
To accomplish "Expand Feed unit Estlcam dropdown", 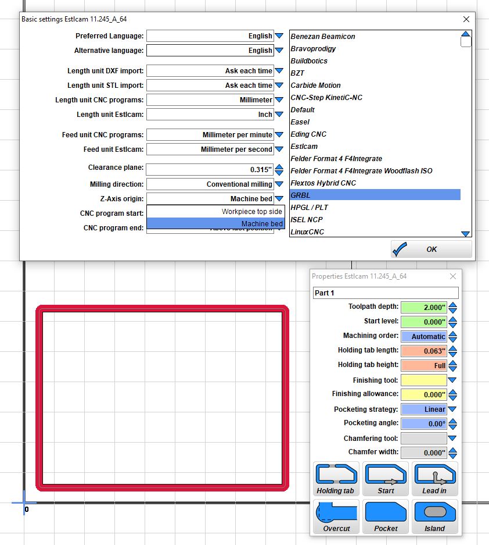I will (279, 149).
